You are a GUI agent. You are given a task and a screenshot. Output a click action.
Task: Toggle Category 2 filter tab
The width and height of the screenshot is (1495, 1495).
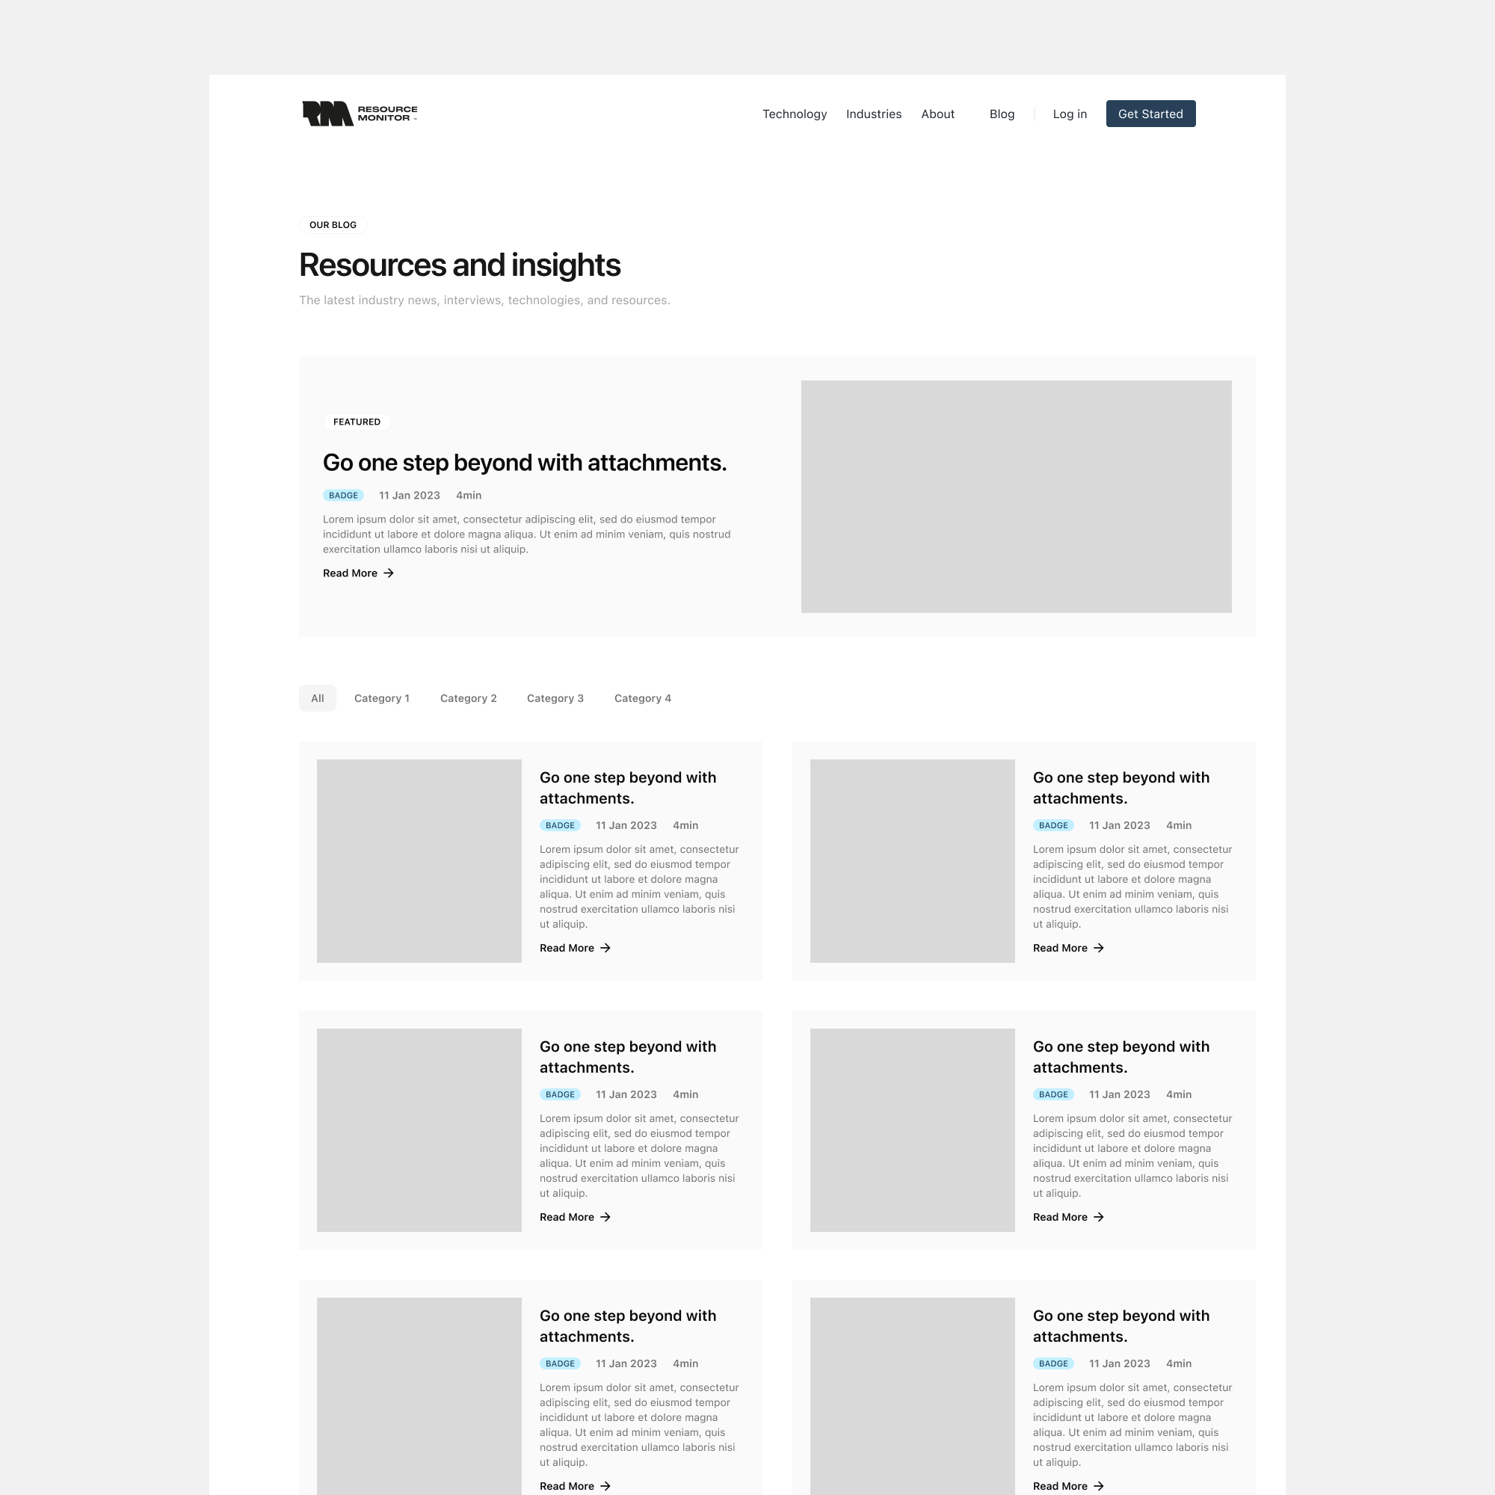tap(468, 698)
